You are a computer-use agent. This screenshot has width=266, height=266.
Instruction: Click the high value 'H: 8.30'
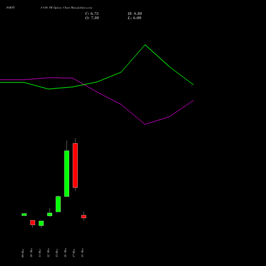pos(135,14)
